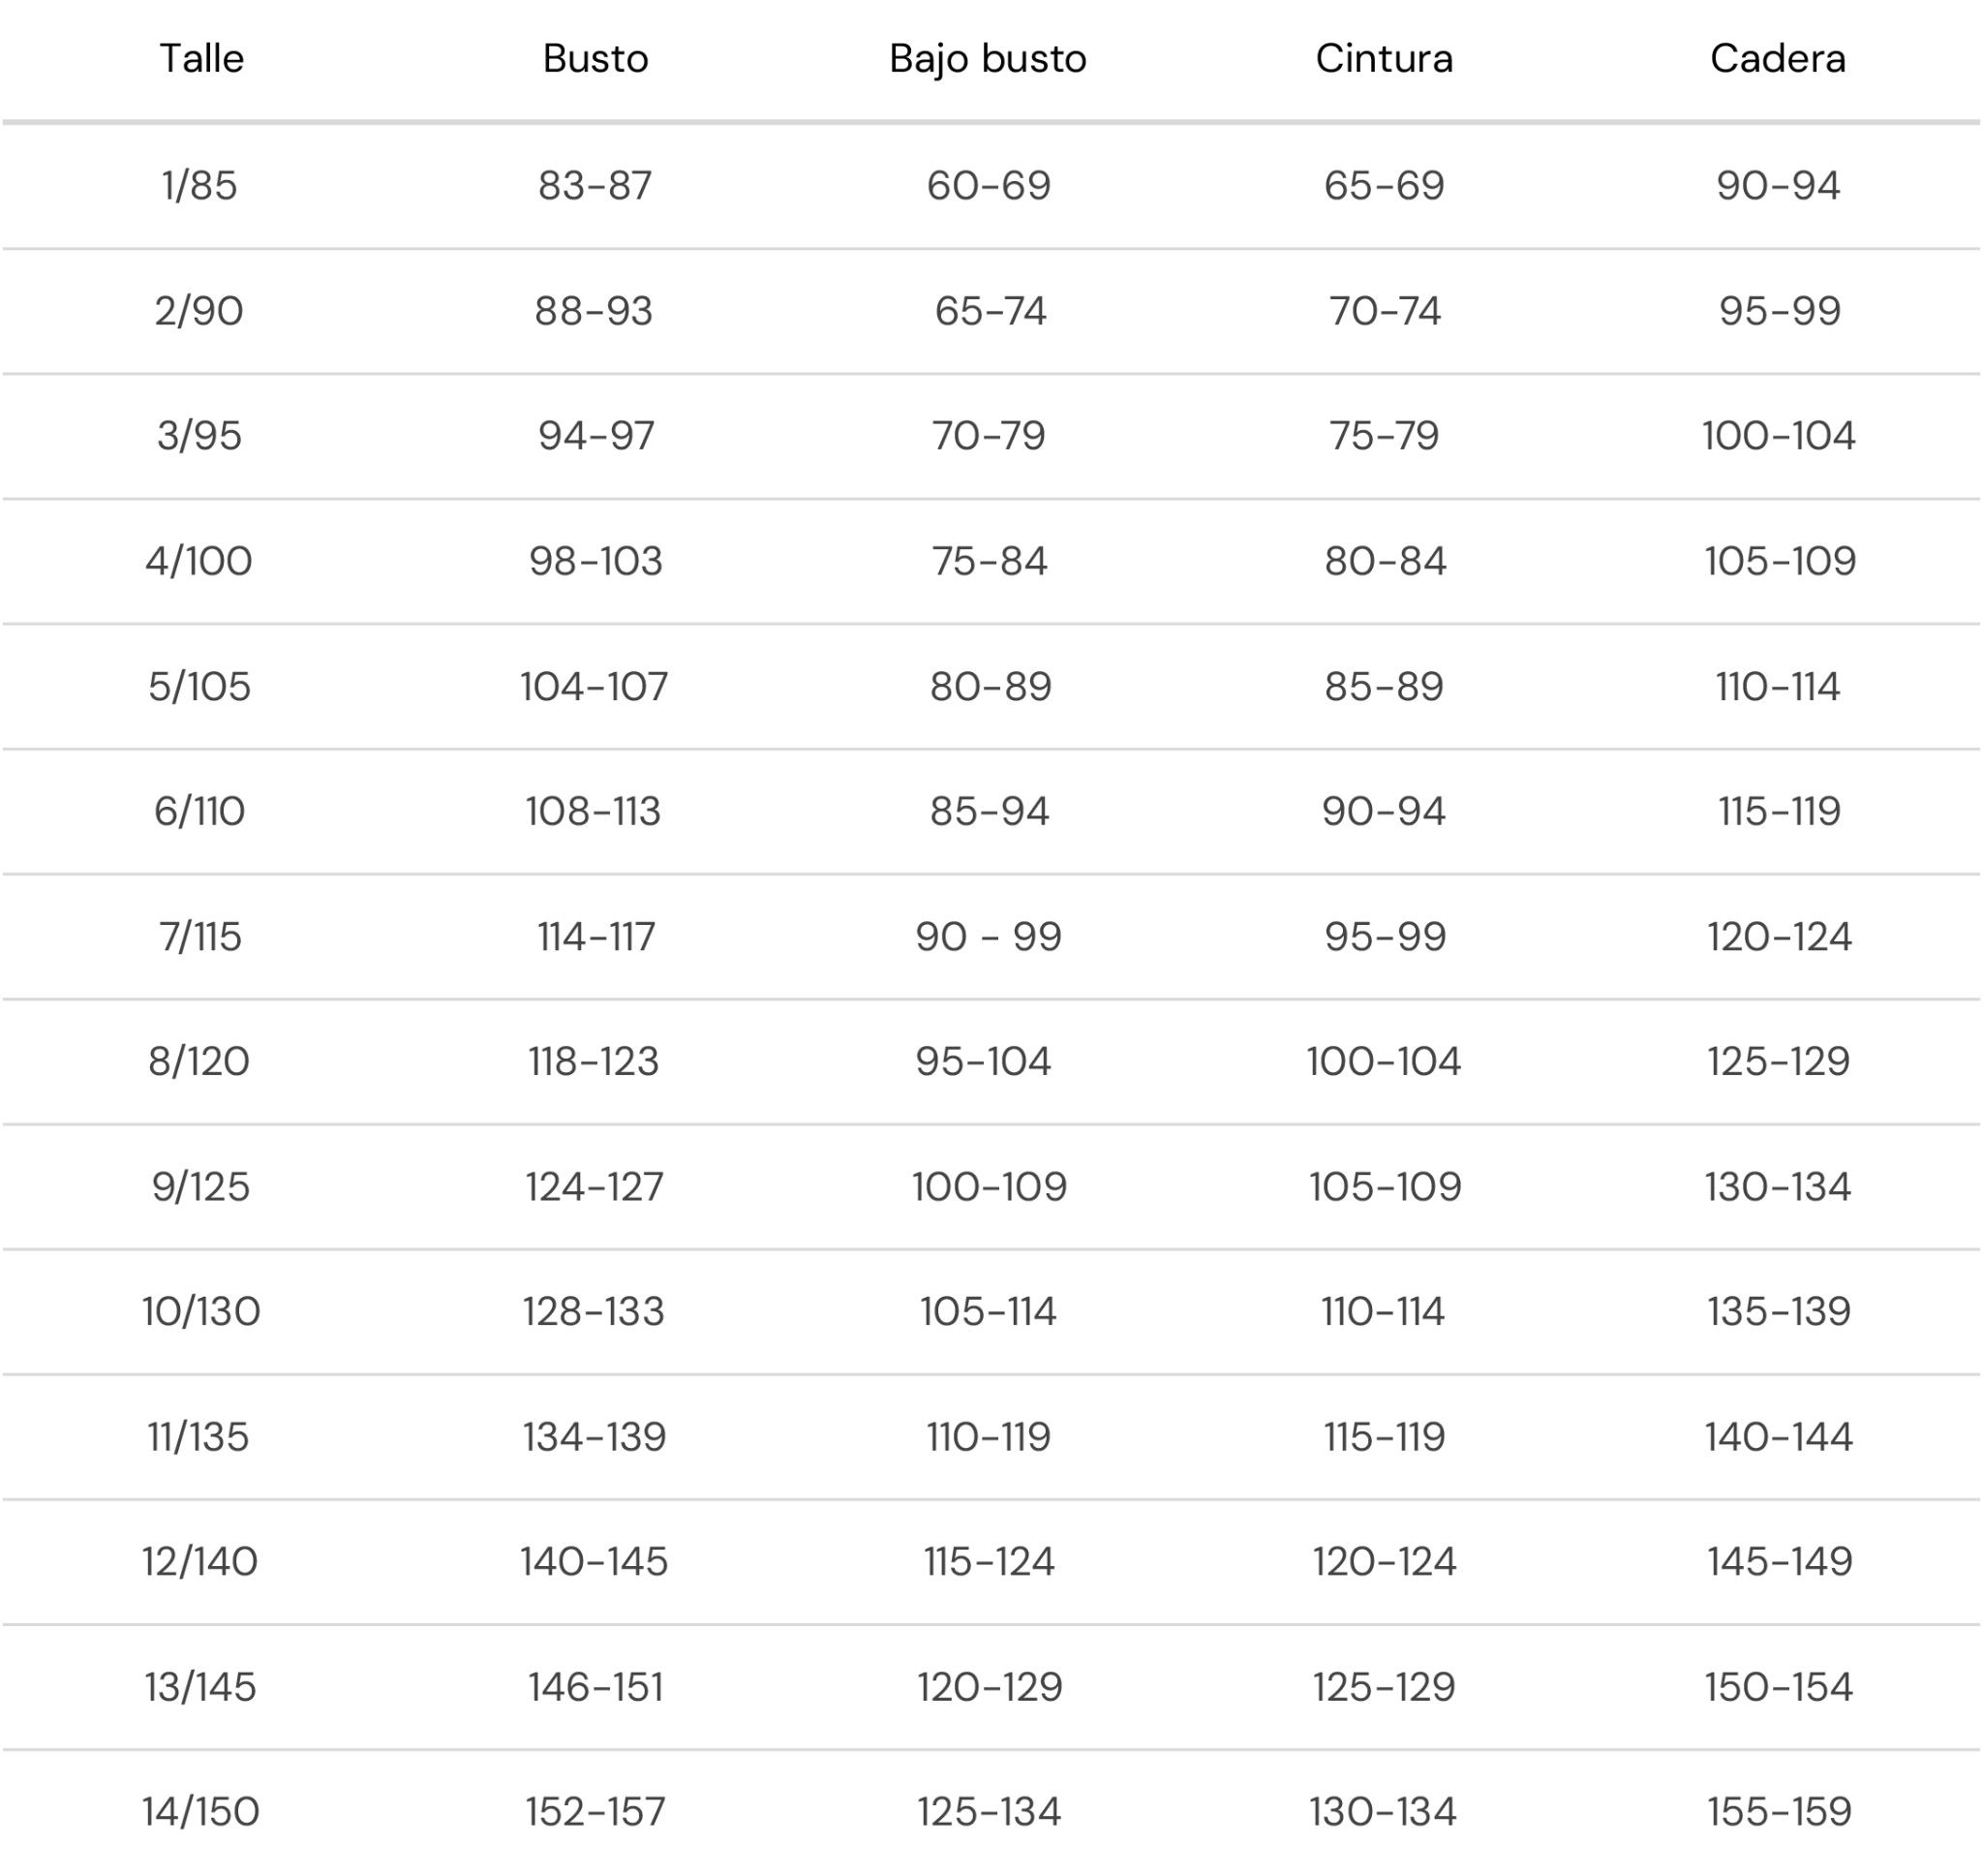Select the Bajo busto column header
The image size is (1983, 1876).
pos(989,60)
